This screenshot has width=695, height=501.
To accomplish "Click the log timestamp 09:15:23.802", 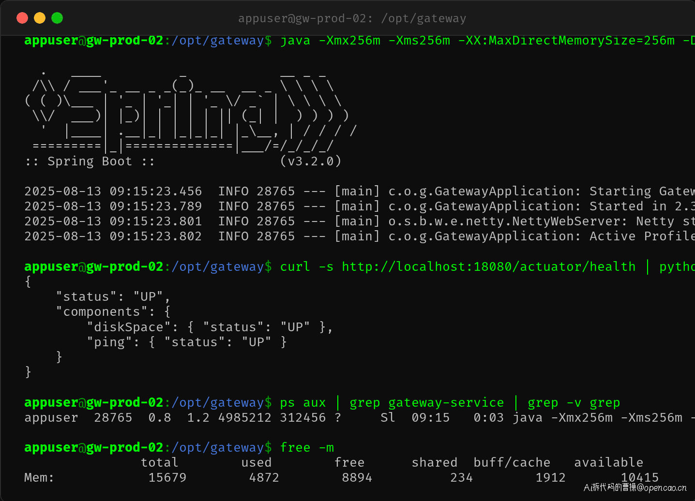I will coord(156,236).
